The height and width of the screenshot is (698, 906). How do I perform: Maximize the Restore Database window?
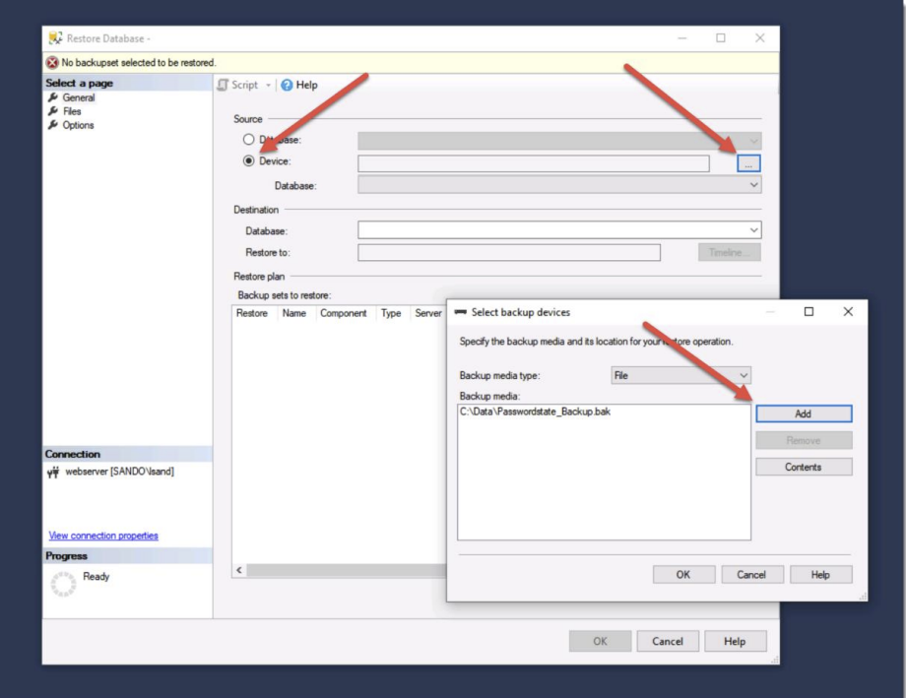[x=721, y=37]
